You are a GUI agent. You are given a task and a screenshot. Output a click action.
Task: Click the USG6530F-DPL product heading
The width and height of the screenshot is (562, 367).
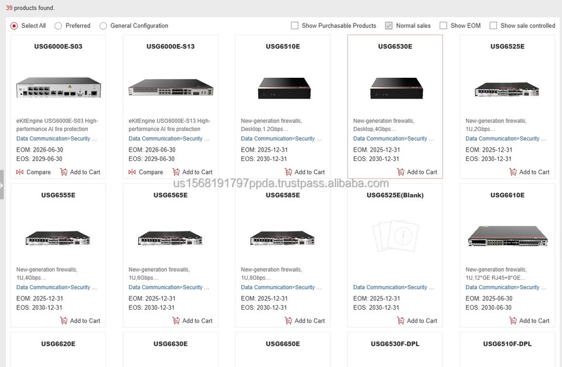(395, 344)
